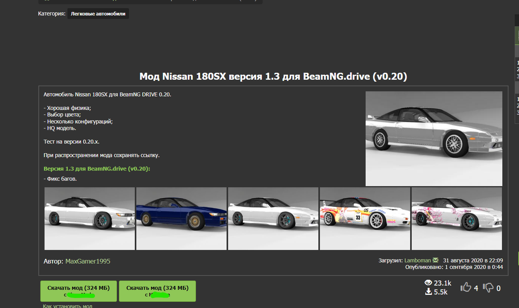519x308 pixels.
Task: Click the envelope icon beside Lamboman
Action: click(436, 260)
